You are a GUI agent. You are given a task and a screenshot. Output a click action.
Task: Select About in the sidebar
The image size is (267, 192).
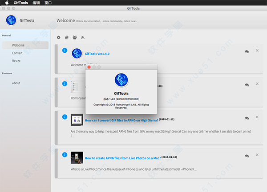coord(16,83)
